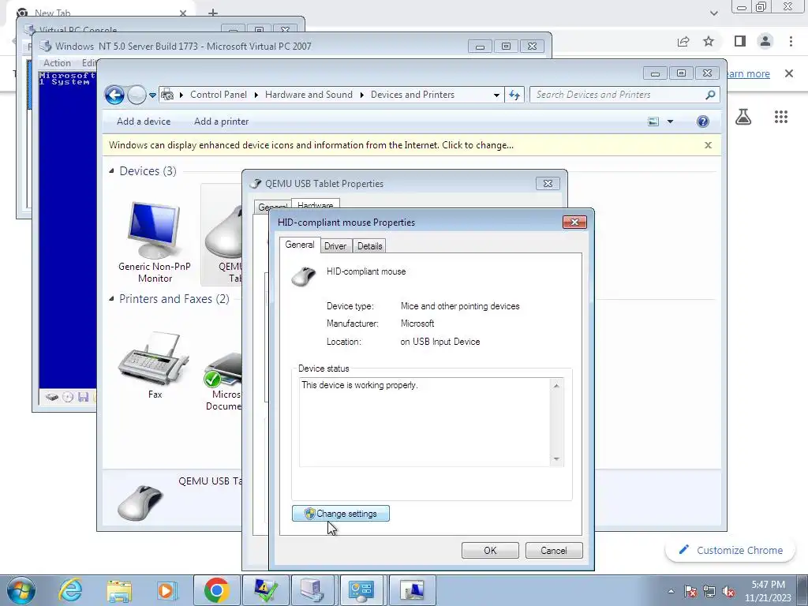The width and height of the screenshot is (808, 606).
Task: Click the Manufacturer value "Microsoft"
Action: pyautogui.click(x=417, y=324)
